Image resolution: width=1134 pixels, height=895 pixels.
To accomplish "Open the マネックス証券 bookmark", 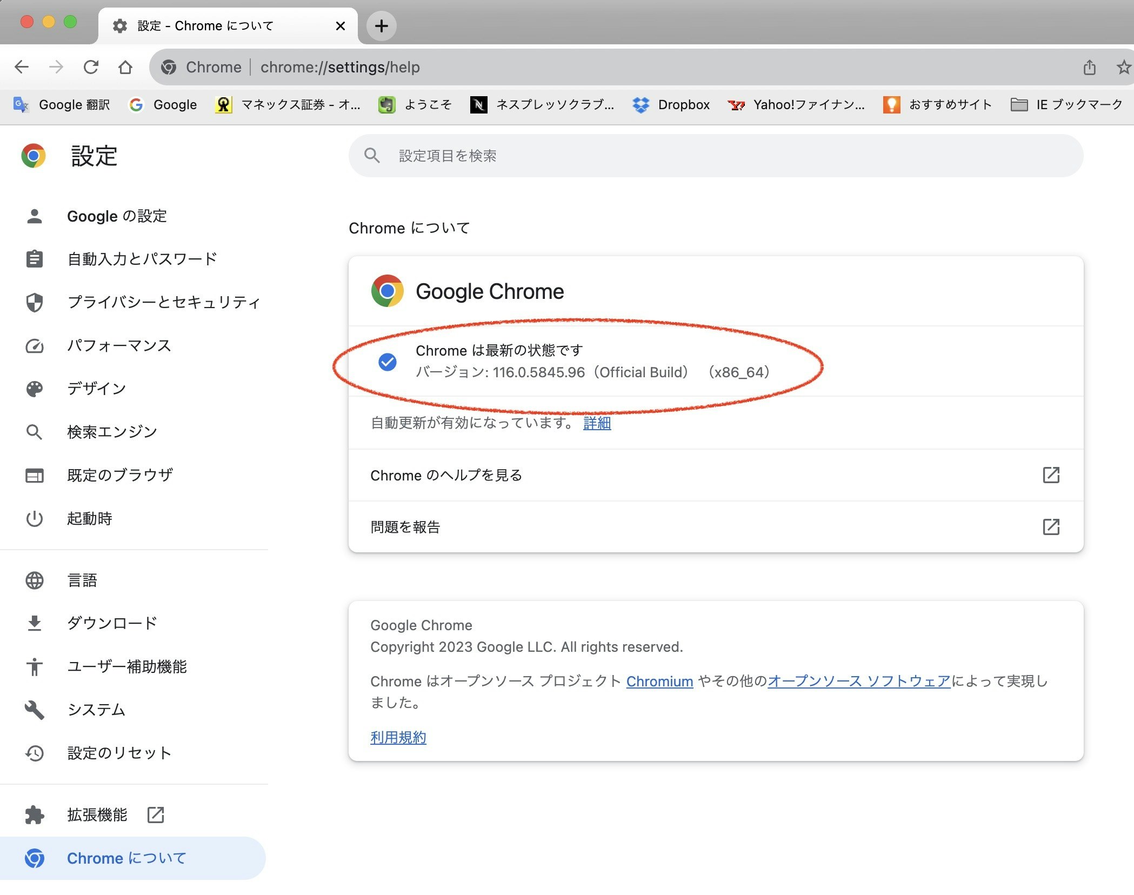I will point(288,104).
